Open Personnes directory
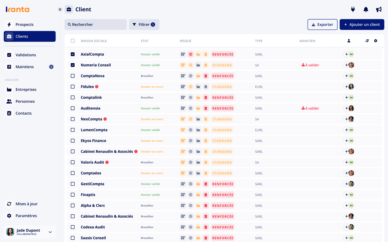 (x=30, y=101)
